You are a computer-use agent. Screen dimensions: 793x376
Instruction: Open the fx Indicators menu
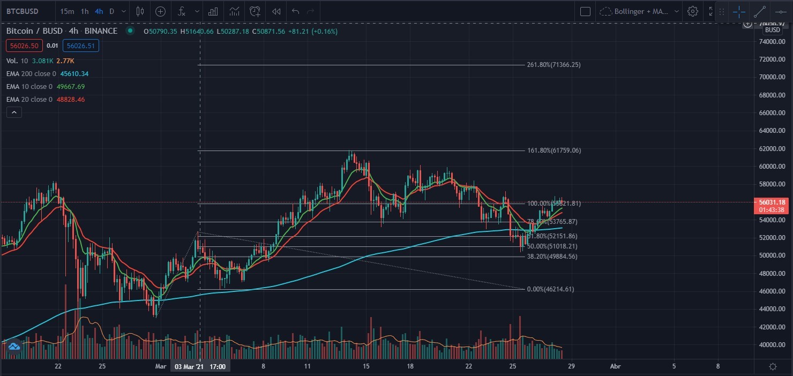[182, 11]
